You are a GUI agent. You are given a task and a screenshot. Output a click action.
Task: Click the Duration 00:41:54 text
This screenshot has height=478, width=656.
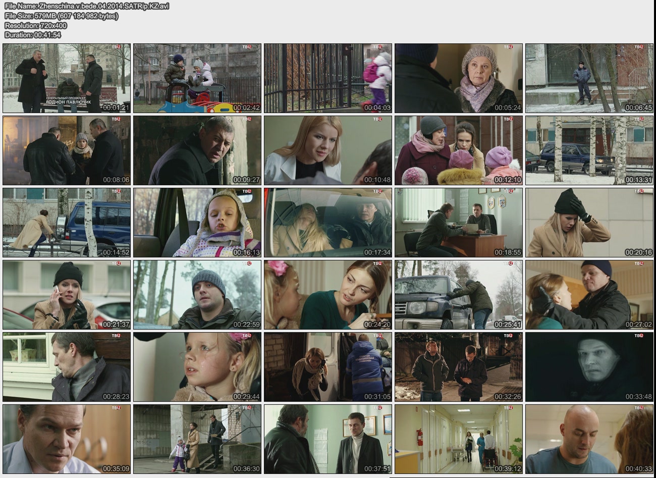(33, 35)
